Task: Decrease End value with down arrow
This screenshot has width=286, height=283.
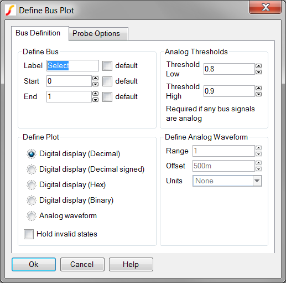Action: click(x=95, y=100)
